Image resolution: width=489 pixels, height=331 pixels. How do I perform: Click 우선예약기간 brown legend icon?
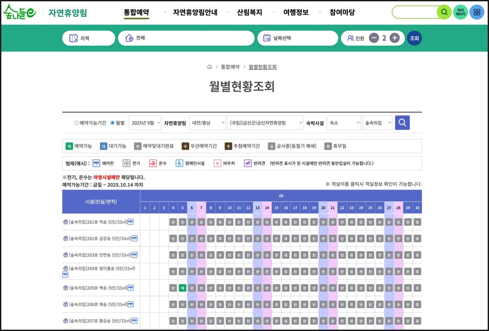pos(185,146)
